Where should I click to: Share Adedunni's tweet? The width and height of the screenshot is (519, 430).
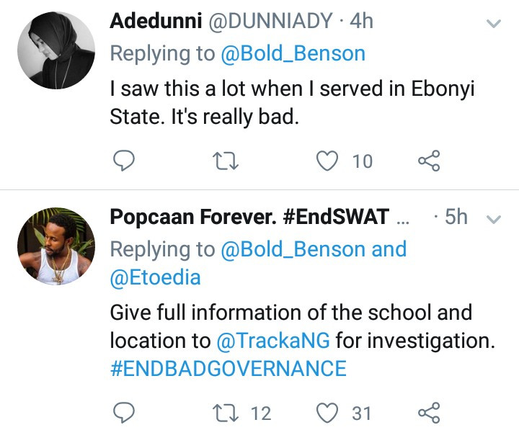[x=429, y=161]
